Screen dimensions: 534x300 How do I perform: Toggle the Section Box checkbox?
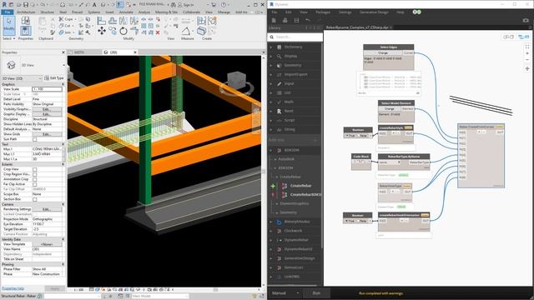click(35, 199)
